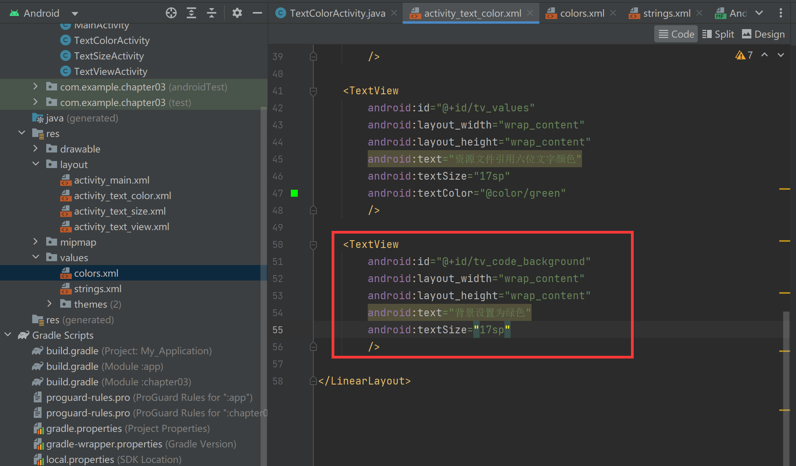Click the warnings indicator showing 7
796x466 pixels.
[x=744, y=55]
